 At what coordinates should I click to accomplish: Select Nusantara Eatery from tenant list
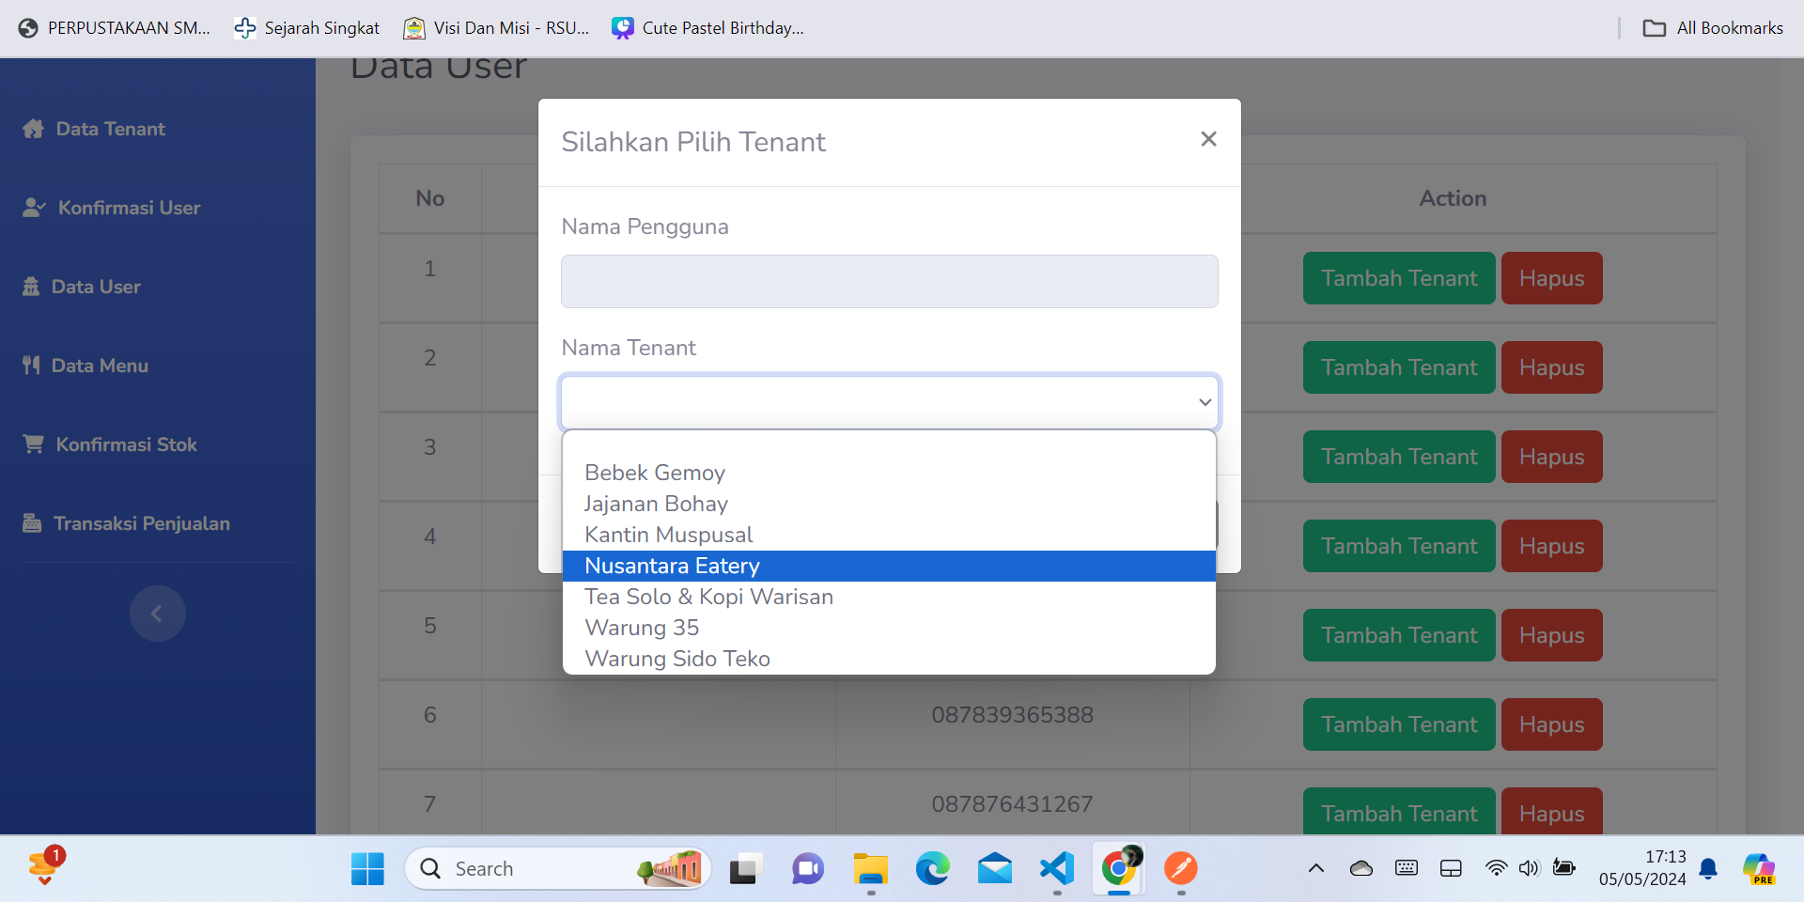[x=672, y=566]
